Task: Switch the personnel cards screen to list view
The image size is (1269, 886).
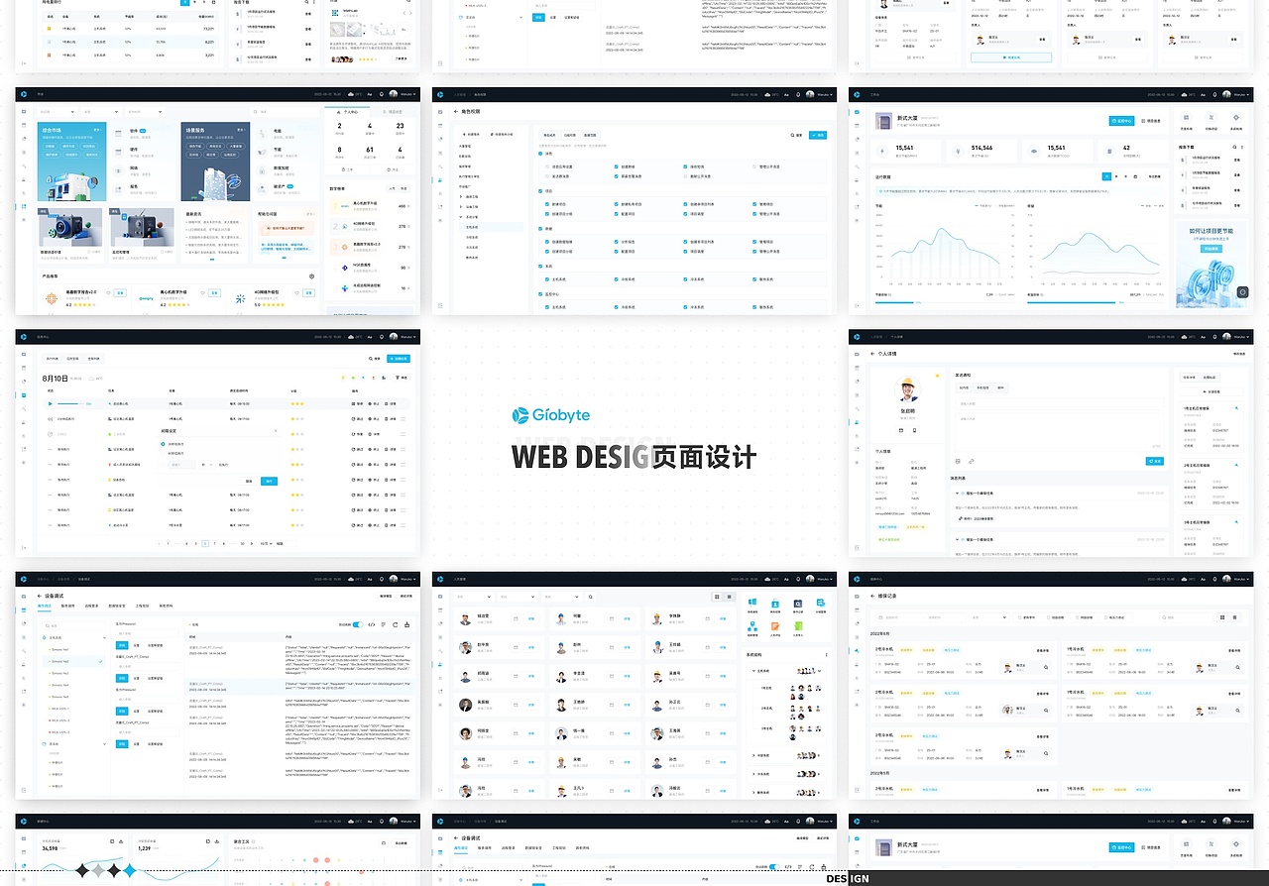Action: coord(730,597)
